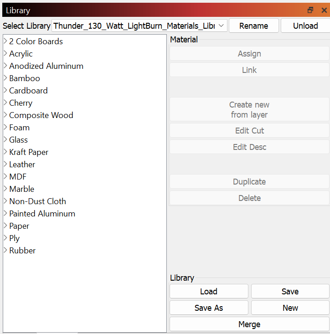The width and height of the screenshot is (330, 334).
Task: Click the Unload library button
Action: coord(305,26)
